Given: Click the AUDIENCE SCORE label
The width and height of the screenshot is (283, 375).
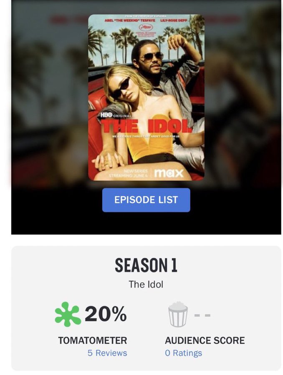Looking at the screenshot, I should 205,340.
